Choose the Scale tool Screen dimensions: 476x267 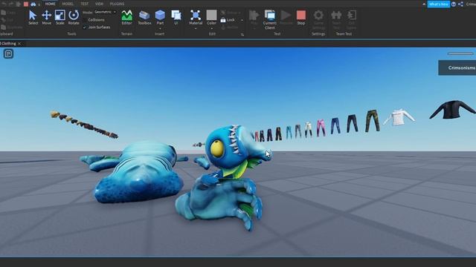(x=59, y=17)
